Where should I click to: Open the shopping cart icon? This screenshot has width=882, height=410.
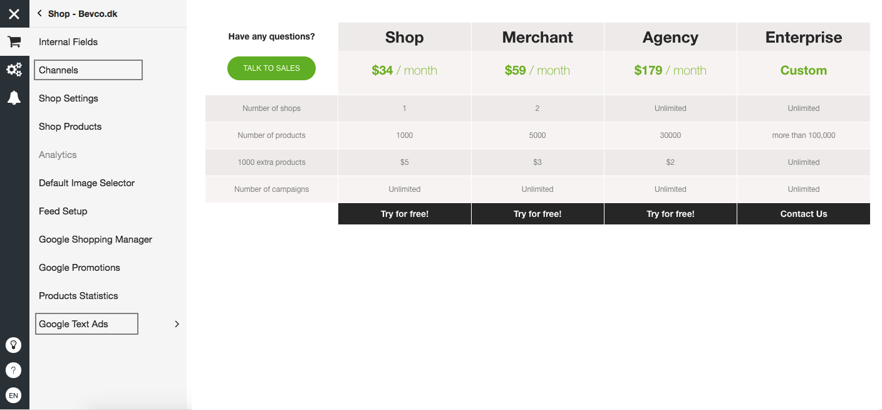14,42
